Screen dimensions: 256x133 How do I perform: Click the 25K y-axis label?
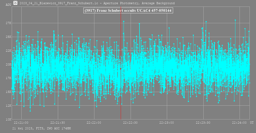[9, 37]
